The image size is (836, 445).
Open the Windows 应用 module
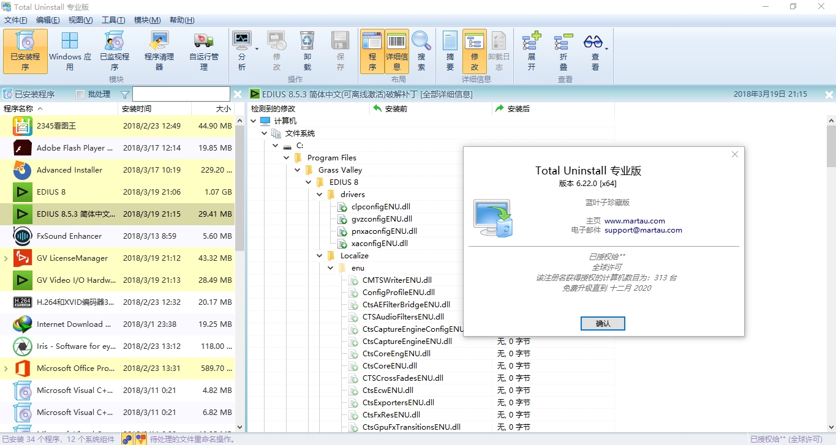[70, 51]
